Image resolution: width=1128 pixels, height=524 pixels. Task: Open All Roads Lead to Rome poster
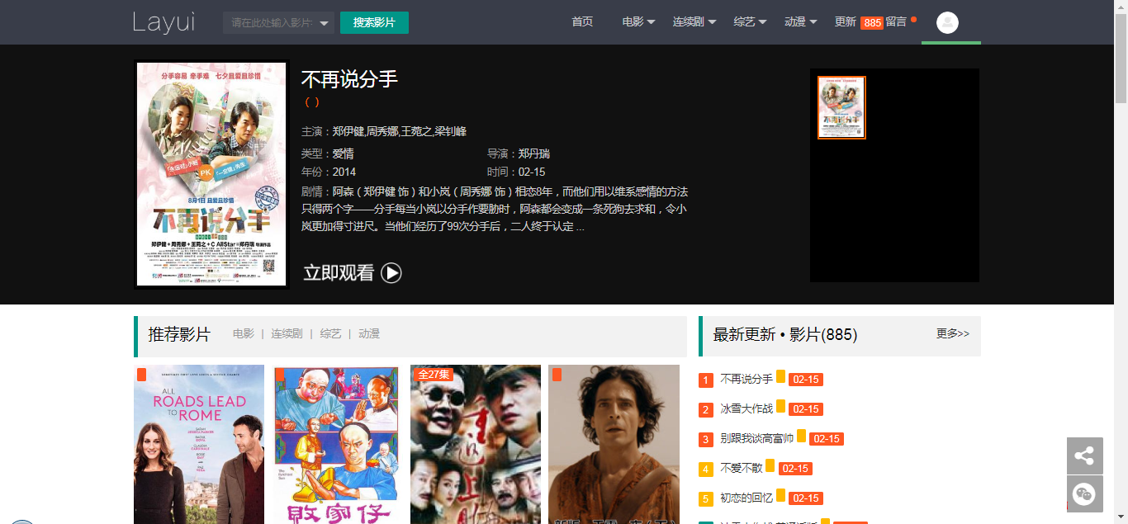(x=199, y=444)
